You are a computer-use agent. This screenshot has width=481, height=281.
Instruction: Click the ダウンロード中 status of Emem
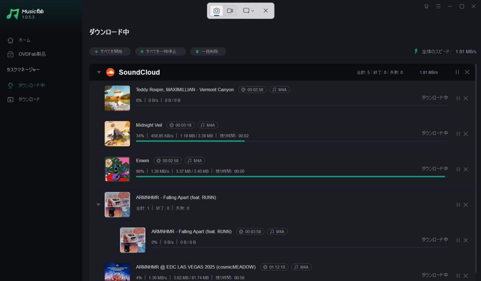click(x=435, y=169)
